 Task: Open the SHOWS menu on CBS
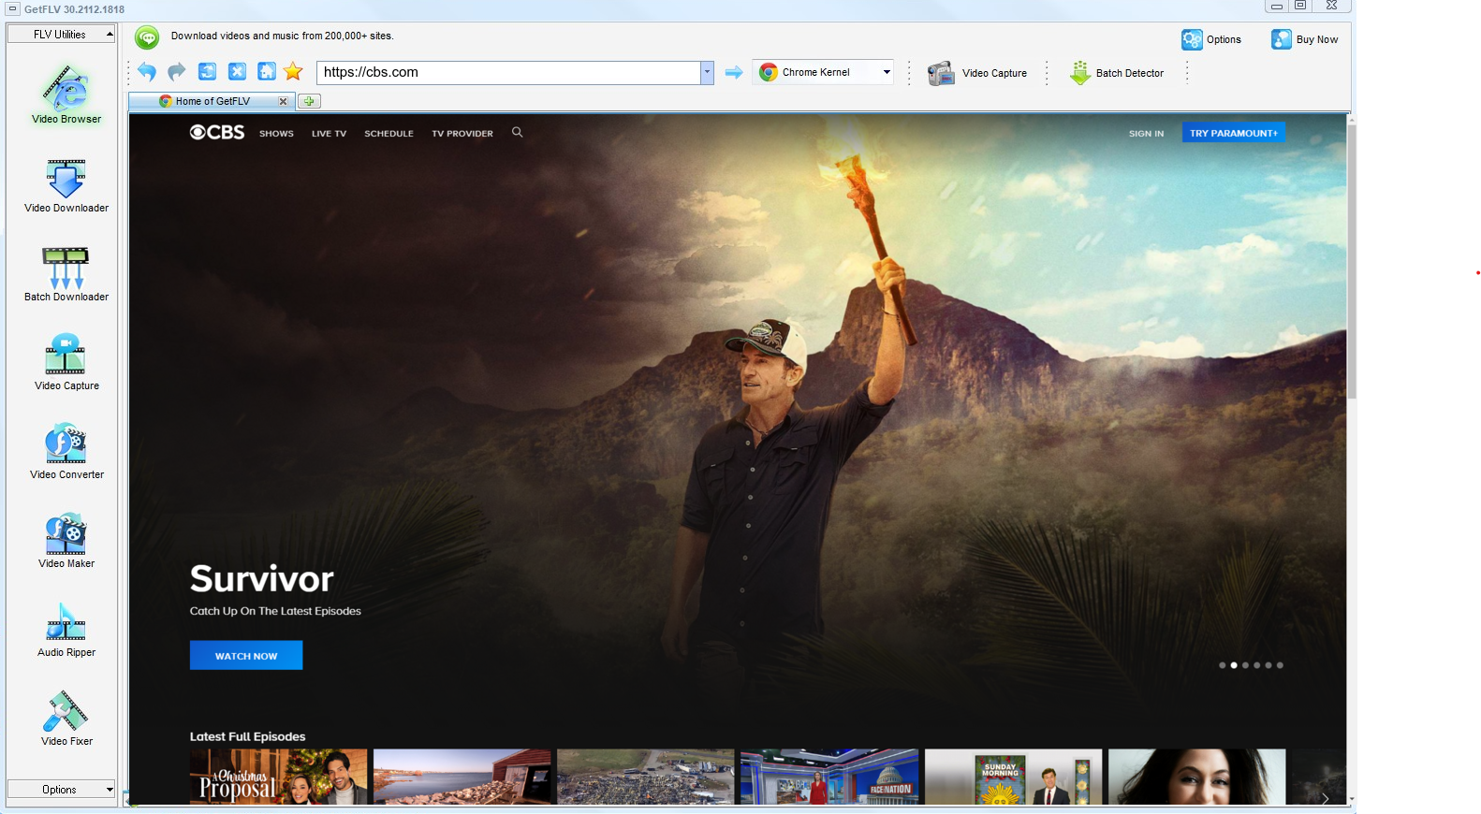click(x=276, y=134)
